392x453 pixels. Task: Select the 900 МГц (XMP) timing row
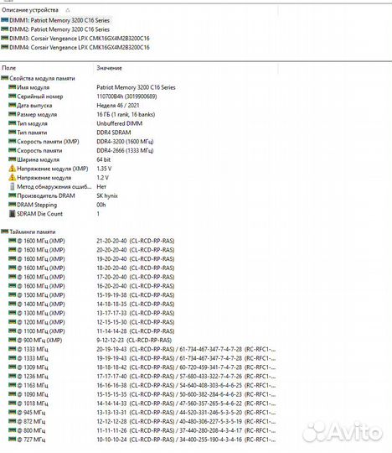click(138, 340)
